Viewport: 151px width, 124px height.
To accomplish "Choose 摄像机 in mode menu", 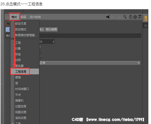I will pos(19,101).
